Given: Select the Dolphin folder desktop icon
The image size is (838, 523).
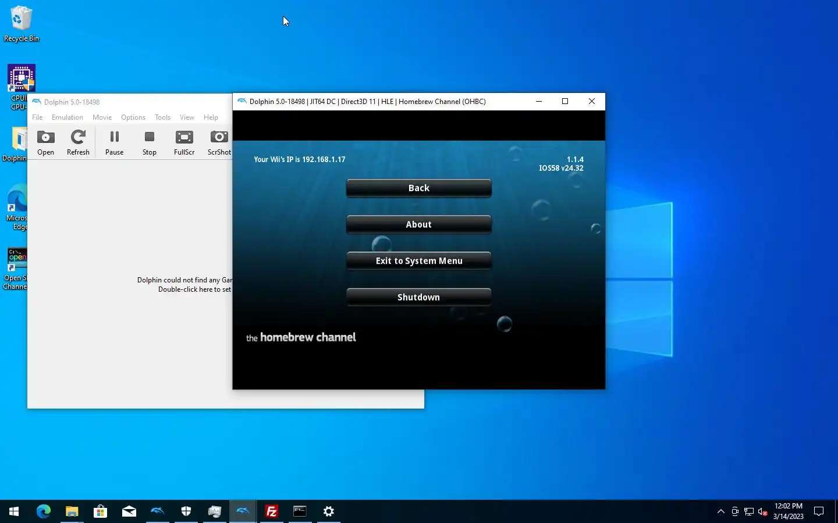Looking at the screenshot, I should [16, 144].
